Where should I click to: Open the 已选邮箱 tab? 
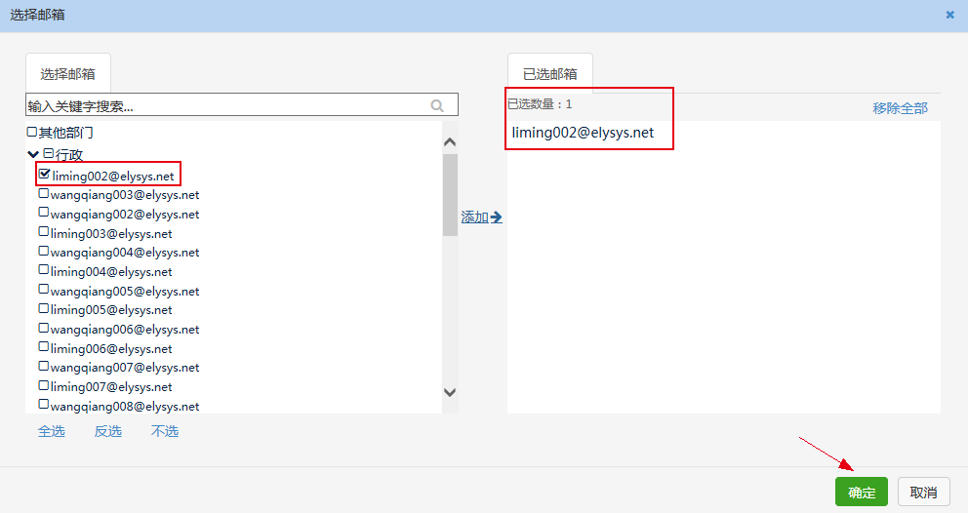pos(549,73)
